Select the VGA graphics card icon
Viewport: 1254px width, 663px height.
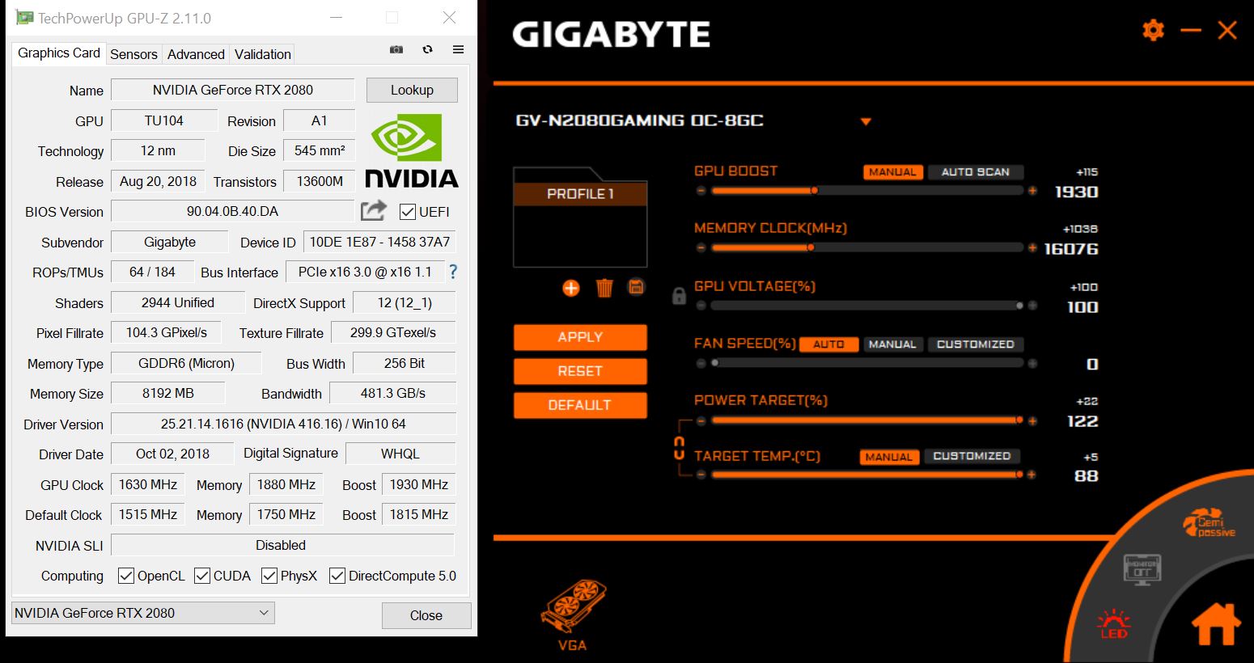coord(573,614)
